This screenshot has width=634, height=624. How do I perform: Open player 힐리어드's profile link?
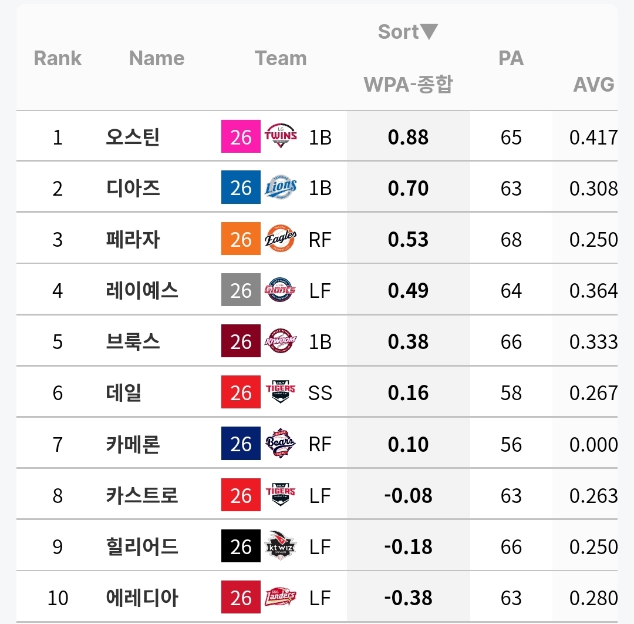(142, 546)
